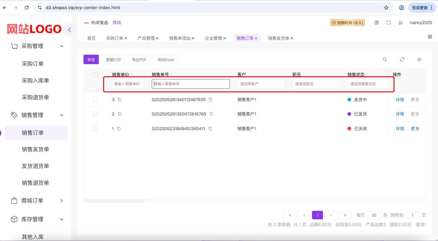Open the tab grid icon at far right
Image resolution: width=438 pixels, height=241 pixels.
coord(430,37)
